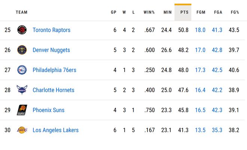Viewport: 247px width, 150px height.
Task: Click Lakers' 35.3 FGA value
Action: tap(217, 130)
